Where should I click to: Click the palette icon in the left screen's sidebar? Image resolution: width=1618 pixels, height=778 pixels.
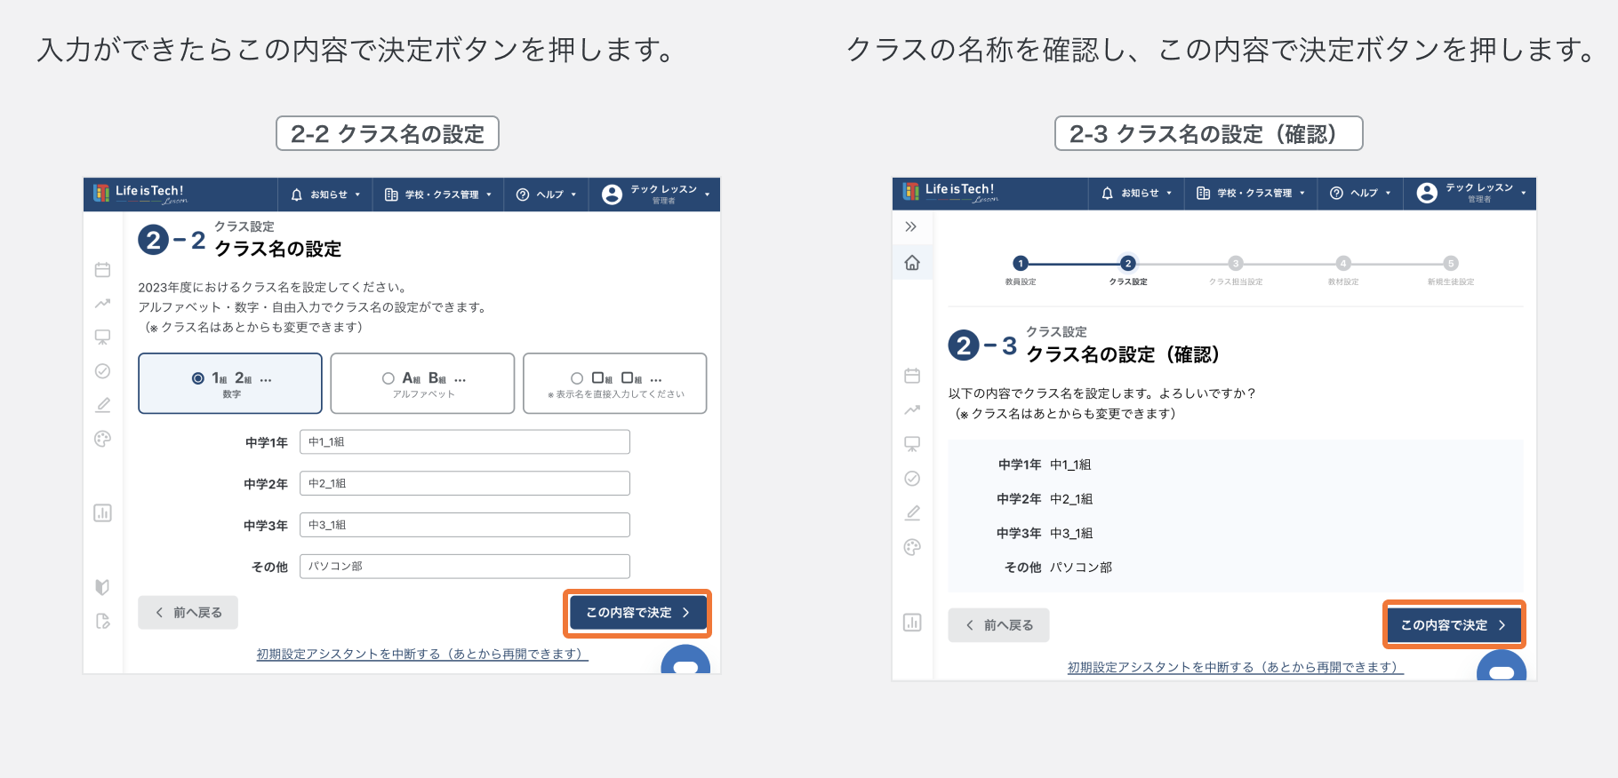tap(103, 439)
